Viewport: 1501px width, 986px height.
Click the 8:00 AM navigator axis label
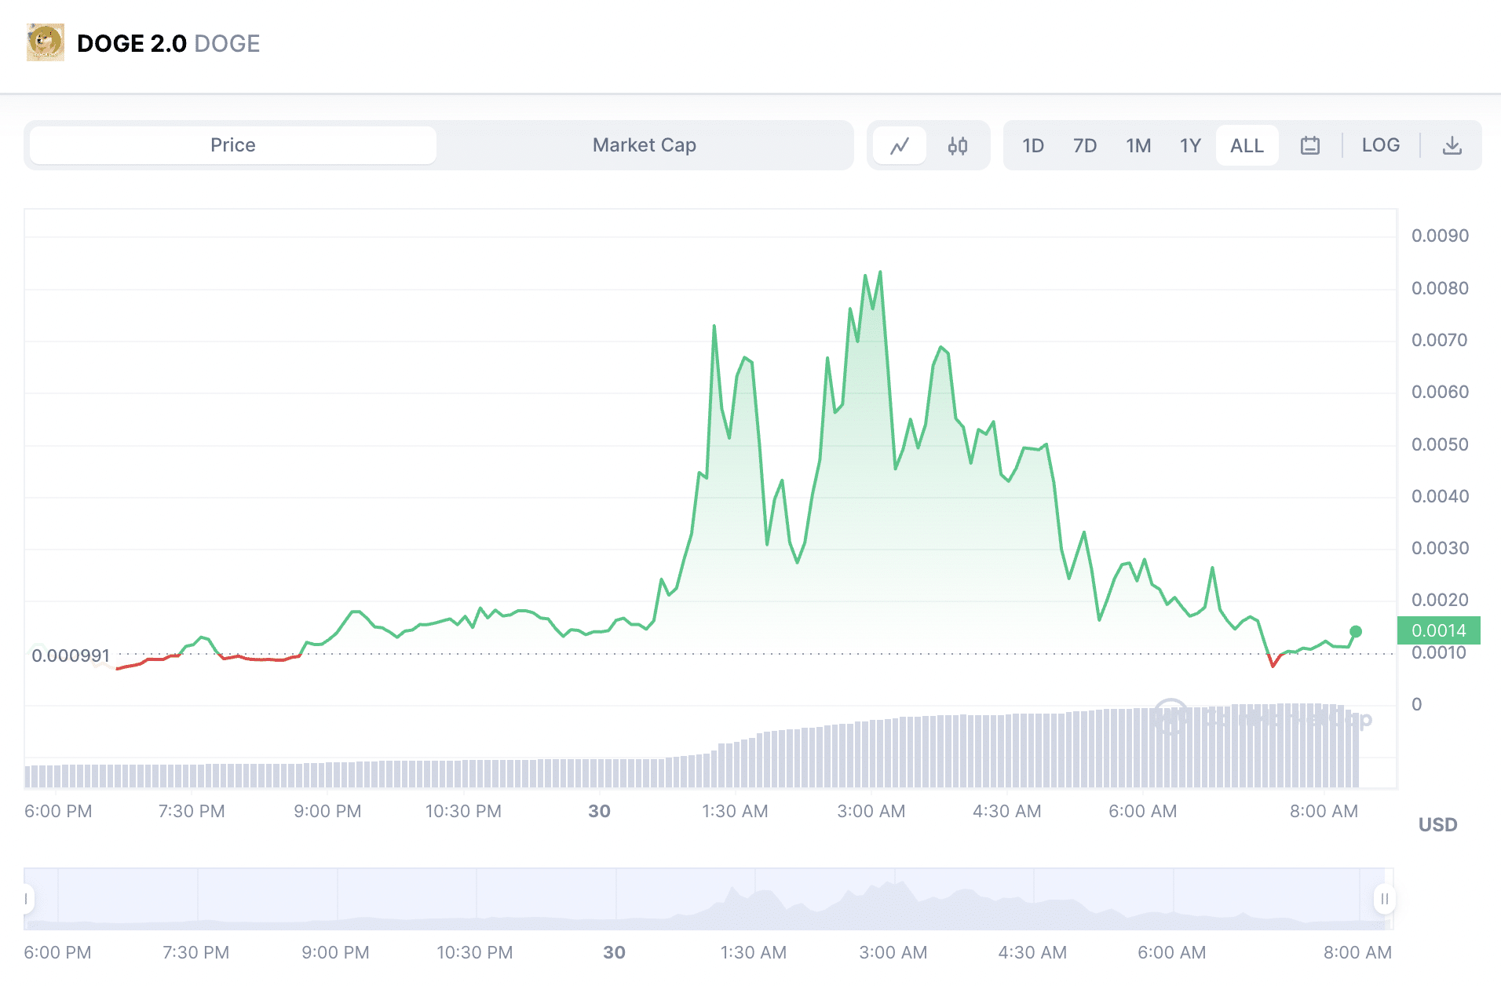1357,952
